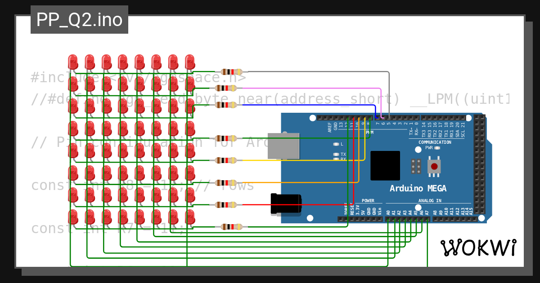Click the Wokwi logo
The height and width of the screenshot is (283, 540).
[478, 248]
